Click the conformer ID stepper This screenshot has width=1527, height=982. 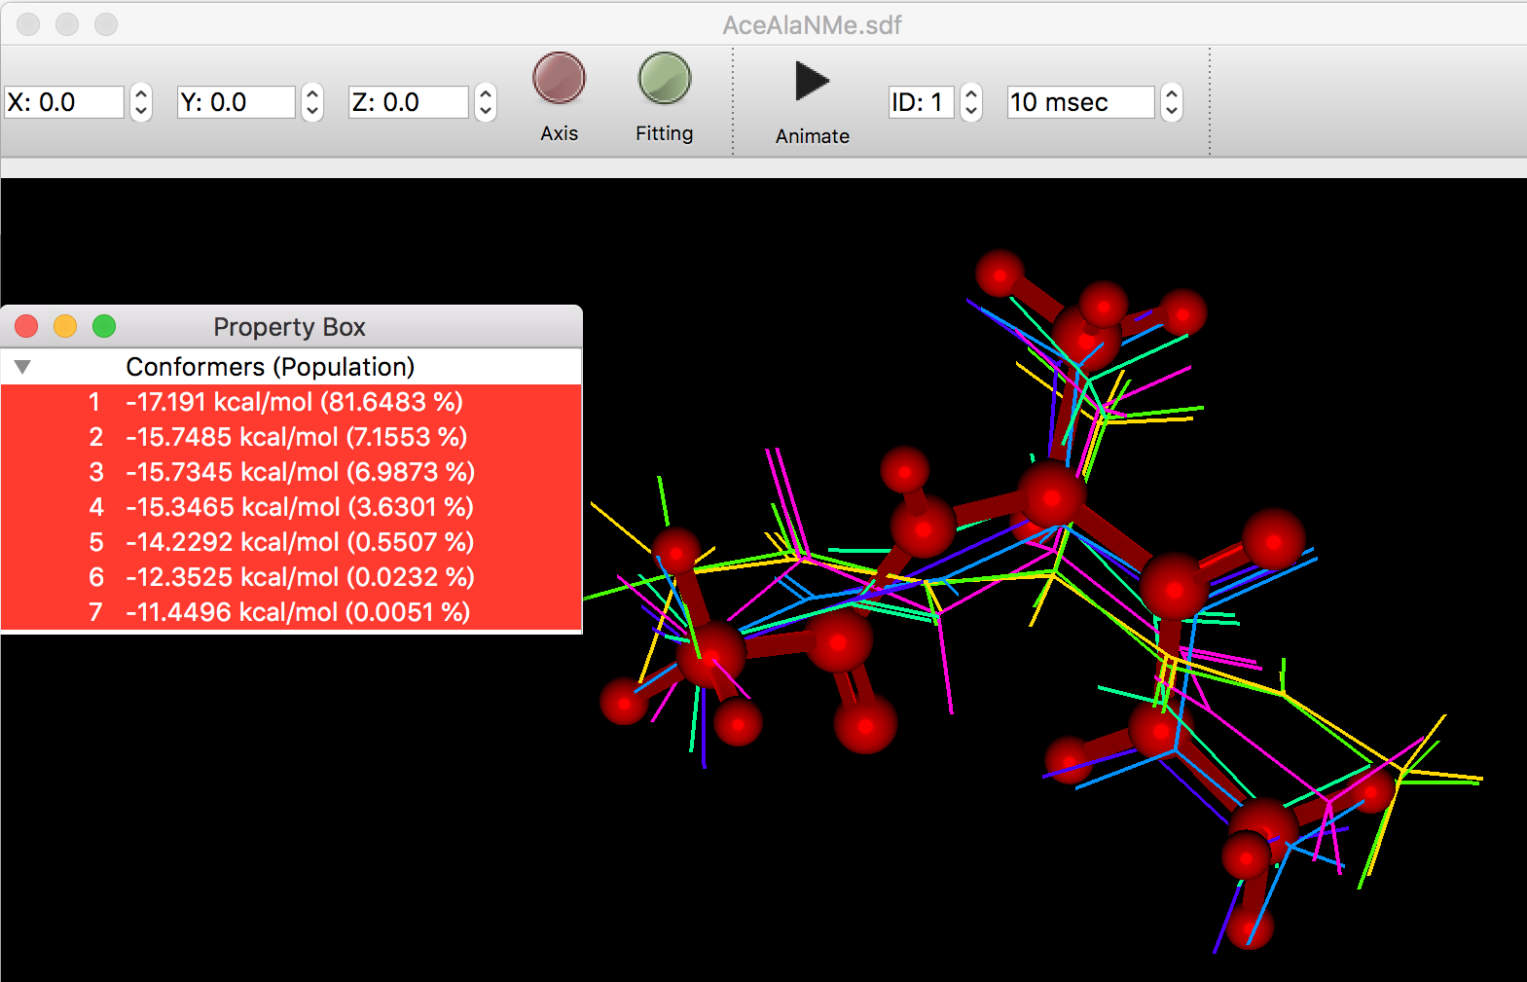coord(970,102)
